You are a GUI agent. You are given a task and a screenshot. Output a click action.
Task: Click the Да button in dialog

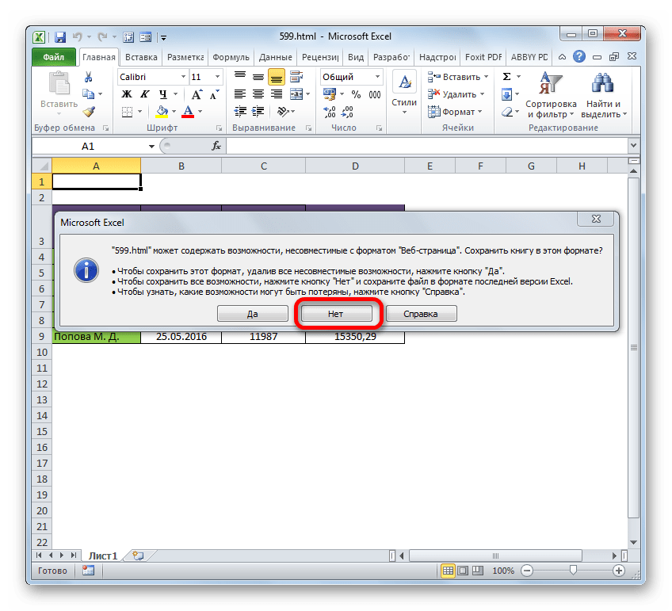pyautogui.click(x=253, y=314)
